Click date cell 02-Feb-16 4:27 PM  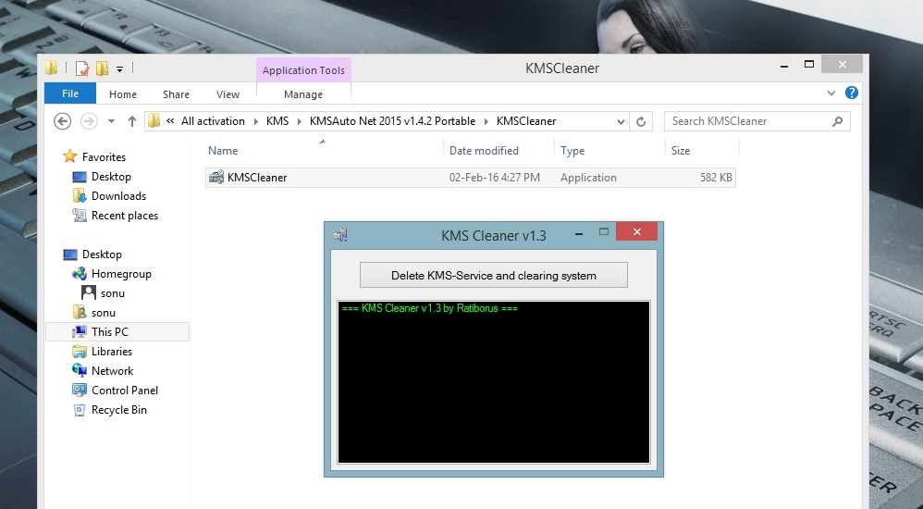click(x=495, y=178)
